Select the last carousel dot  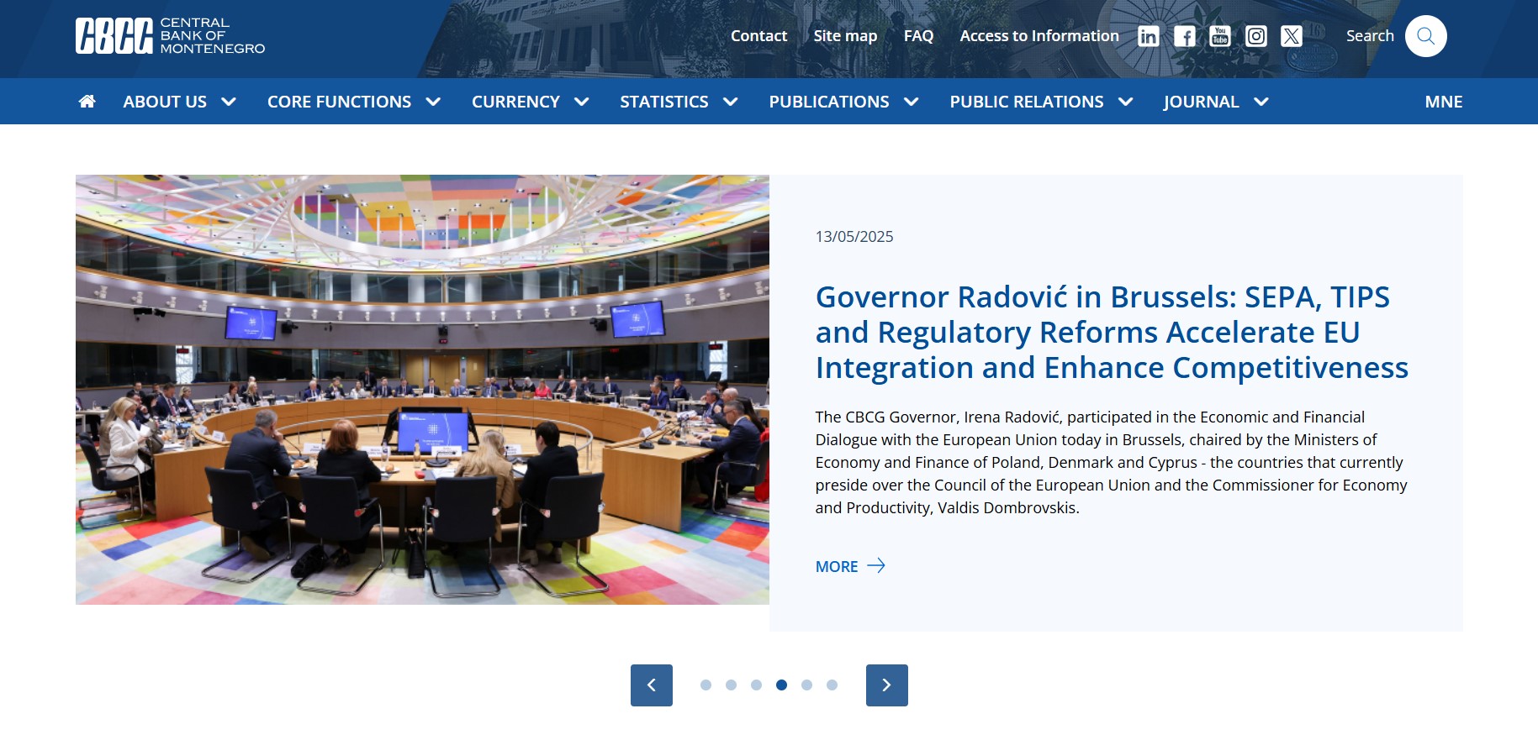tap(832, 685)
